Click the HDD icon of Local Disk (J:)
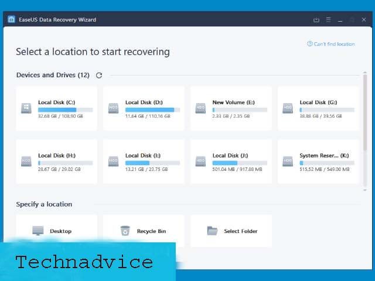 point(200,162)
